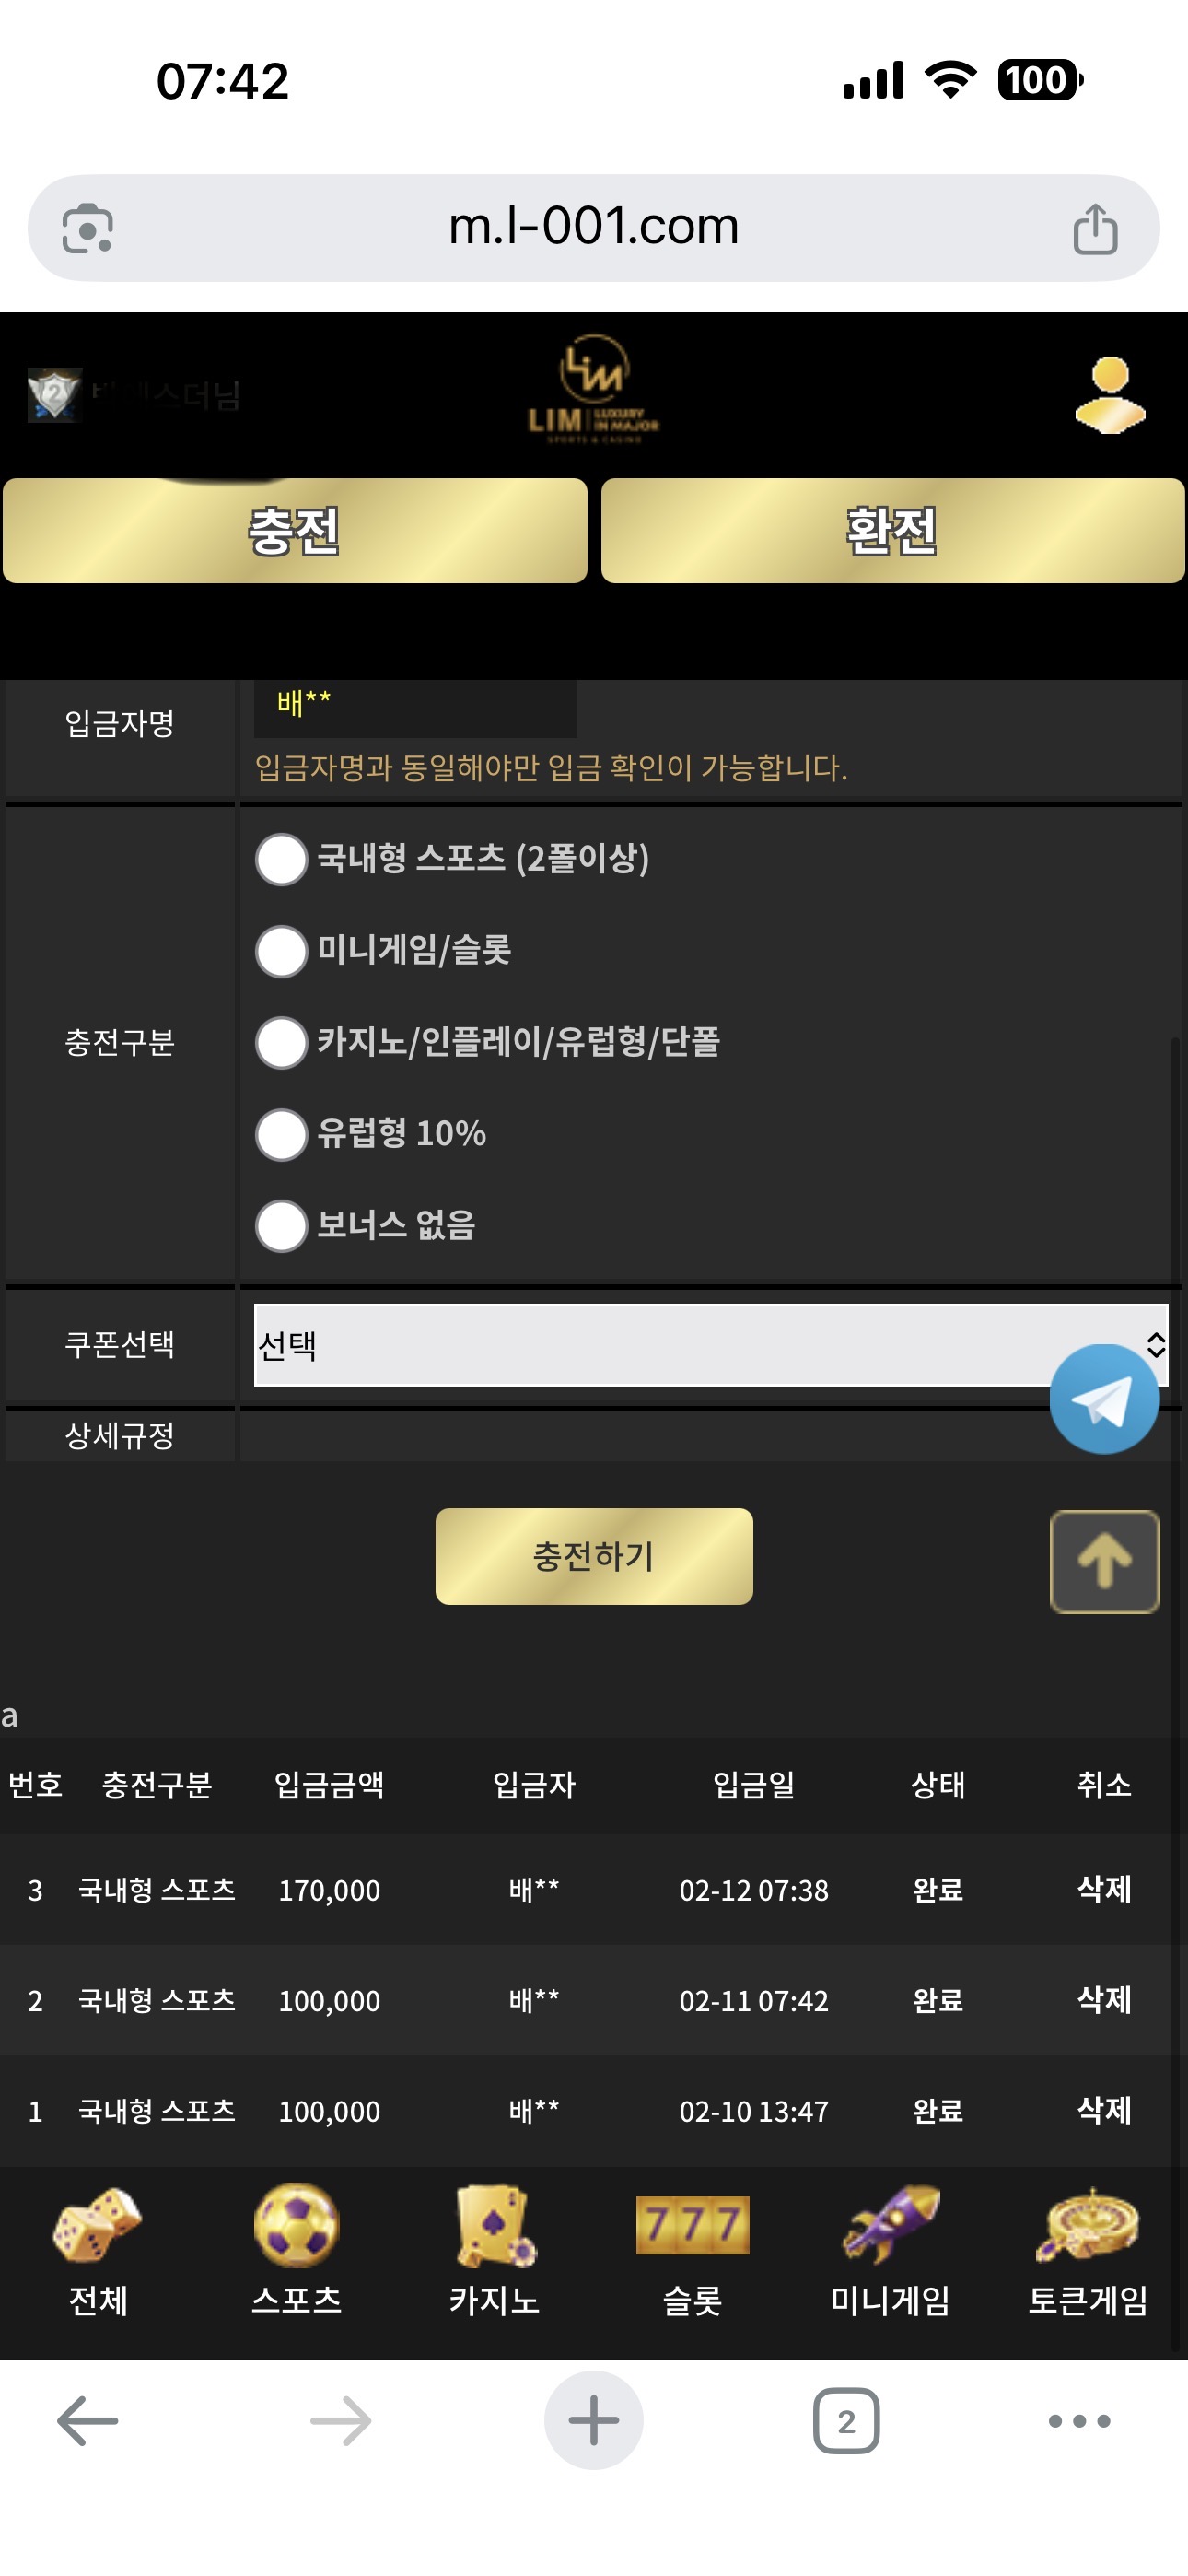This screenshot has width=1188, height=2576.
Task: Open the user profile icon
Action: click(1109, 396)
